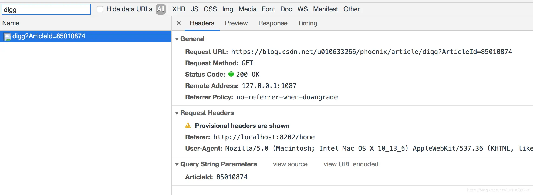Click view source link
The height and width of the screenshot is (195, 533).
coord(290,164)
